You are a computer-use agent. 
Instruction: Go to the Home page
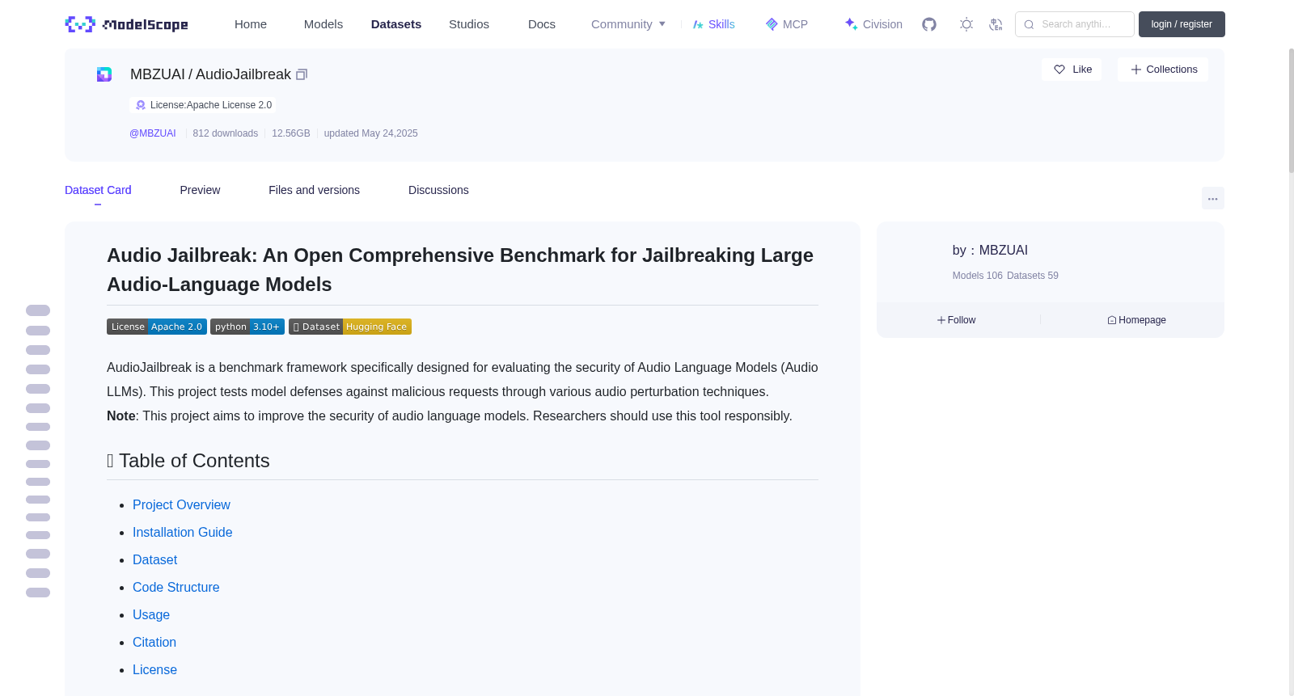click(251, 24)
